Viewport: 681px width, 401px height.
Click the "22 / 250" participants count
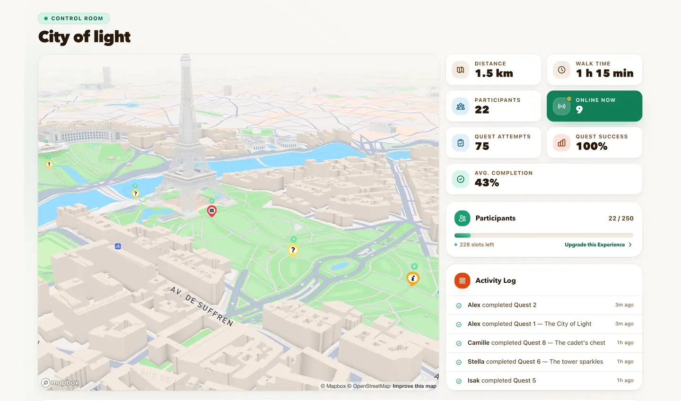(x=621, y=218)
